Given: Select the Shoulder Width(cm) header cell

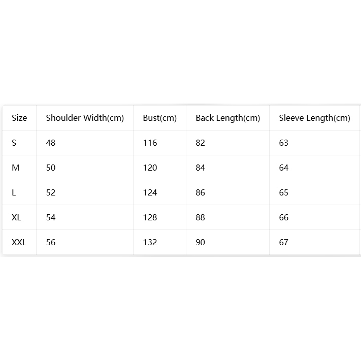Looking at the screenshot, I should (85, 118).
